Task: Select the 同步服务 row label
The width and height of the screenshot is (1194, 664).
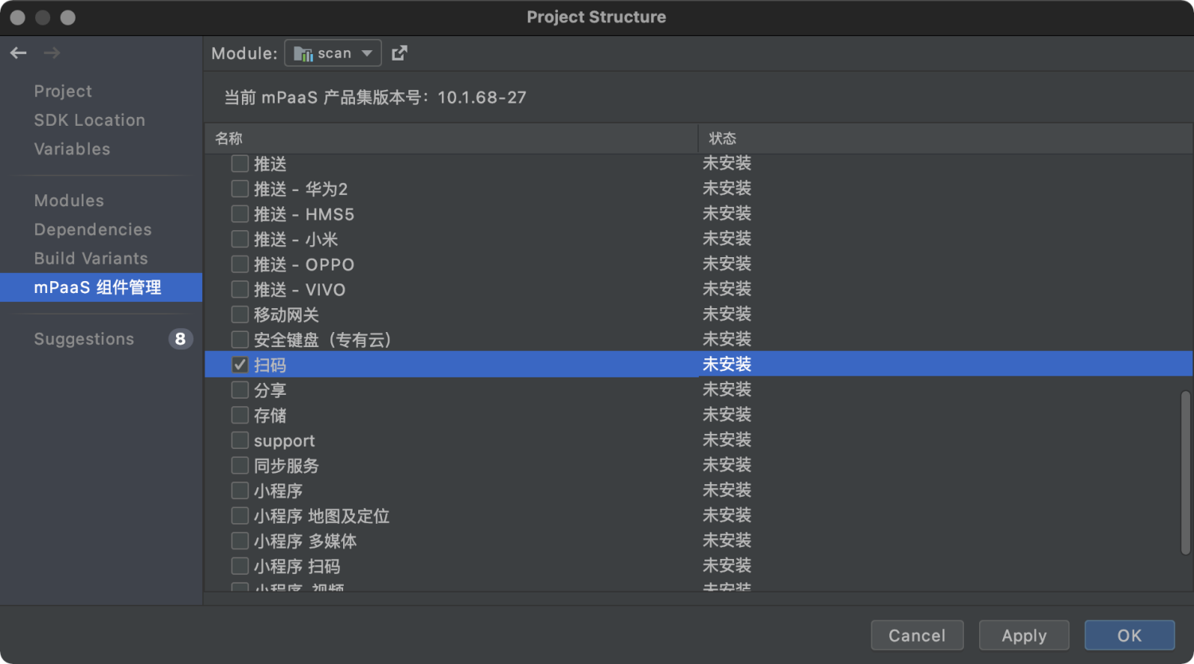Action: [x=287, y=466]
